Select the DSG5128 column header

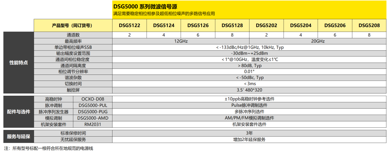click(x=232, y=25)
